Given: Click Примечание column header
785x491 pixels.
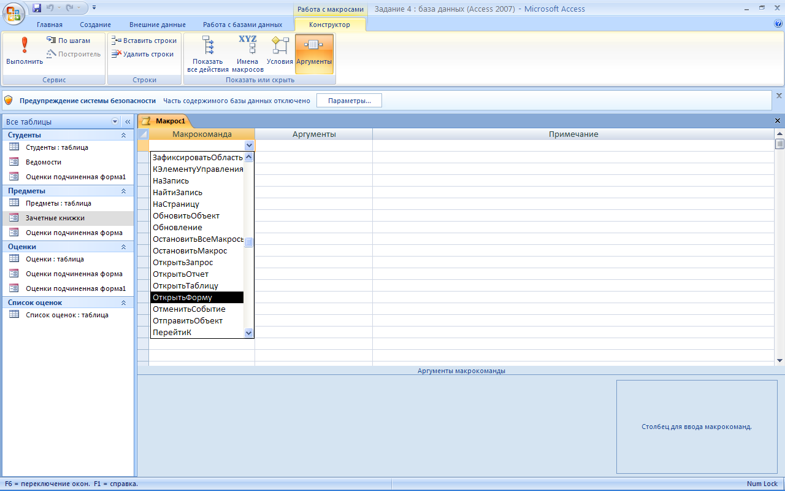Looking at the screenshot, I should point(573,134).
